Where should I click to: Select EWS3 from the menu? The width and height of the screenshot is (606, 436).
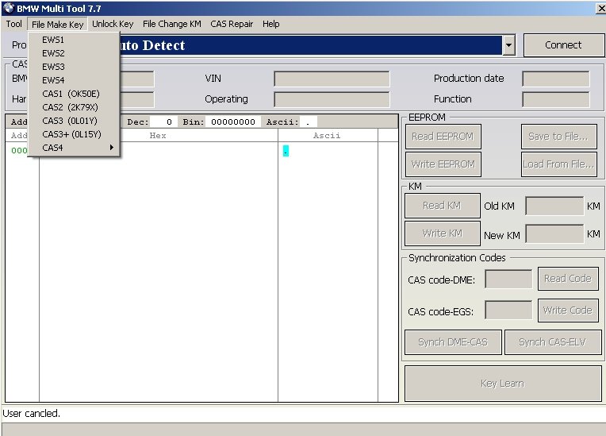[x=53, y=67]
